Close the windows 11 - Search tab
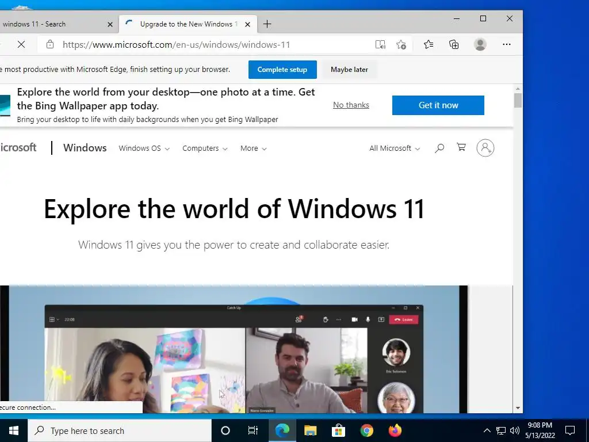Viewport: 589px width, 442px height. 110,24
